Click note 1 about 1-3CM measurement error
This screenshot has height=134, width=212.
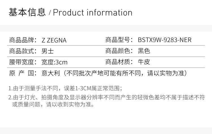tap(65, 88)
